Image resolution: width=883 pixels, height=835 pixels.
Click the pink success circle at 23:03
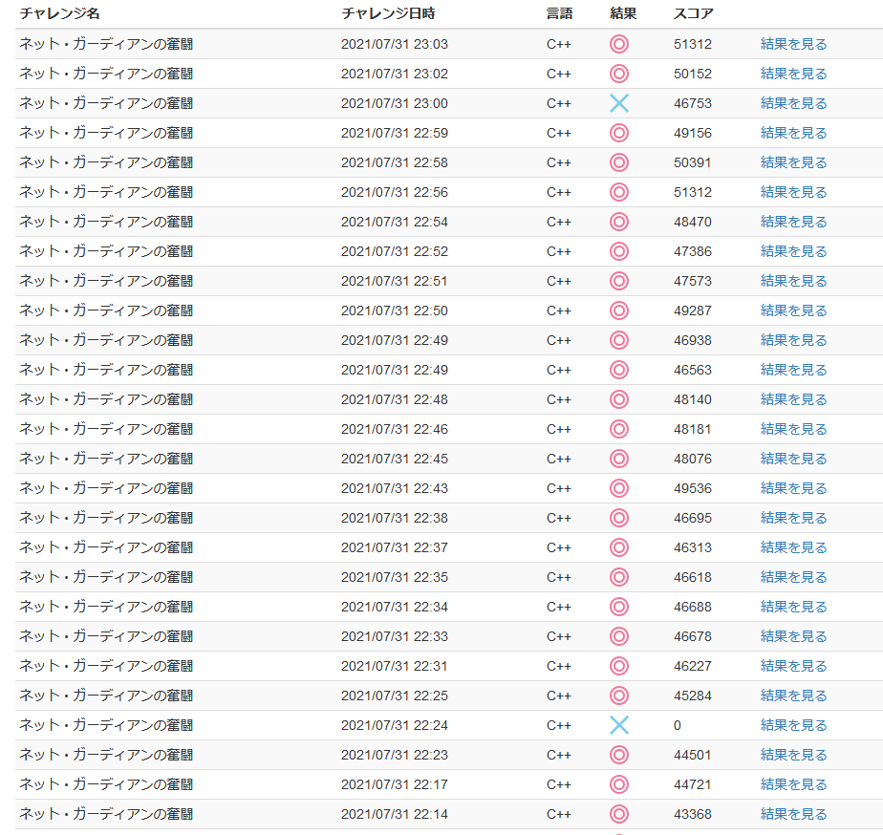point(619,44)
